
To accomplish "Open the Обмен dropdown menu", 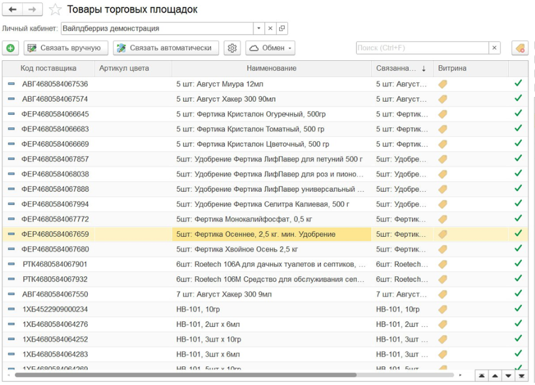I will (270, 48).
